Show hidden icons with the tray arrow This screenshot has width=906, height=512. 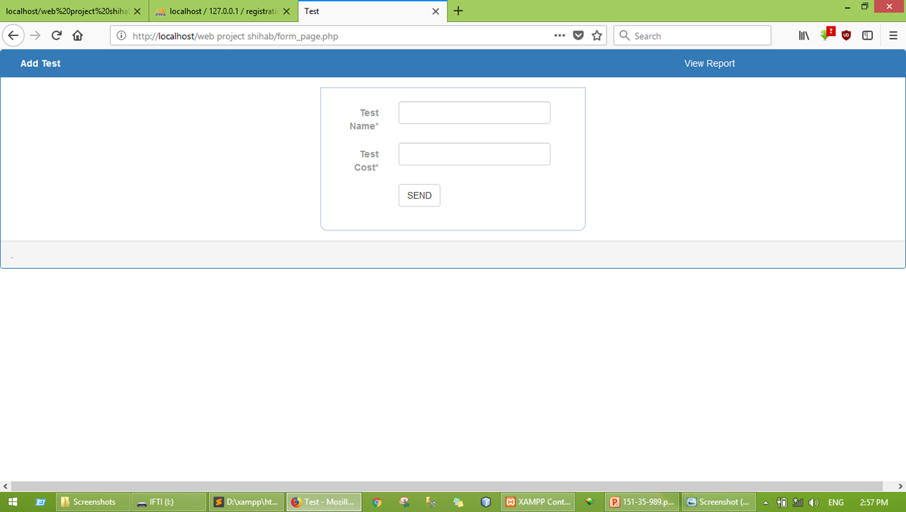click(765, 502)
